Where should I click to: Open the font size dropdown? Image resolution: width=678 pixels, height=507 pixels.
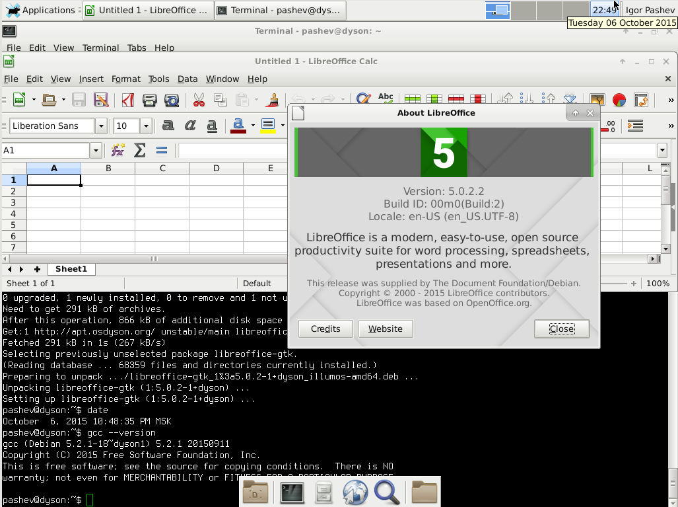pyautogui.click(x=146, y=126)
